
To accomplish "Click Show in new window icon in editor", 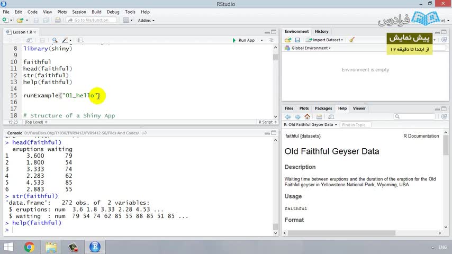I will (30, 40).
